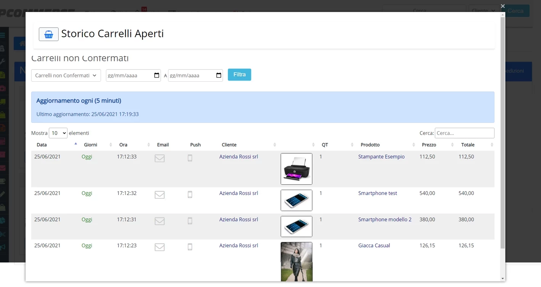Click the printer product thumbnail
541x287 pixels.
click(x=296, y=169)
